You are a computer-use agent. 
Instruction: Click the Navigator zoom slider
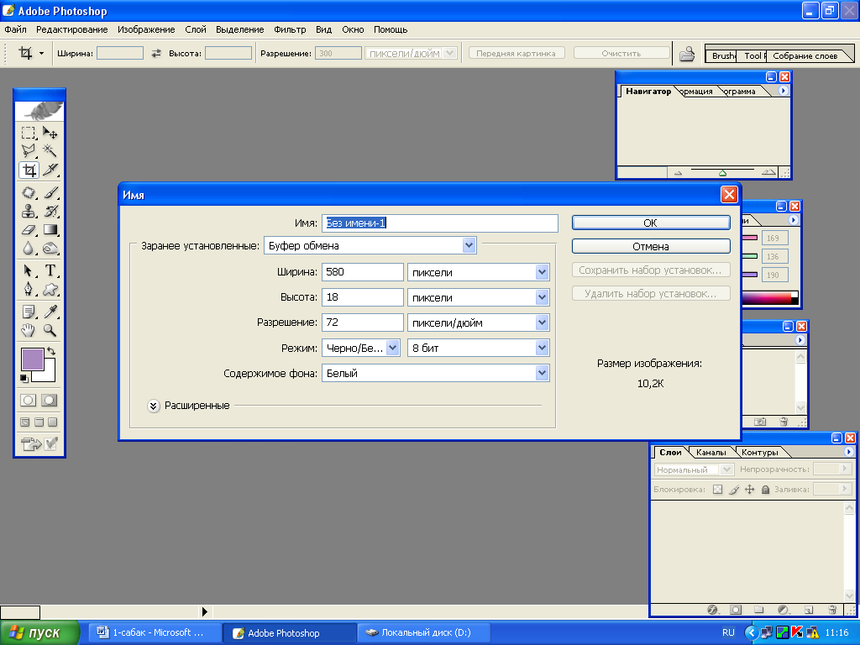pyautogui.click(x=722, y=172)
